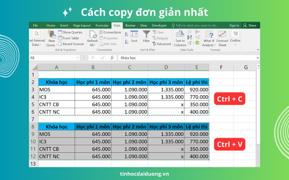This screenshot has width=289, height=180.
Task: Select the Review tab
Action: coord(130,25)
